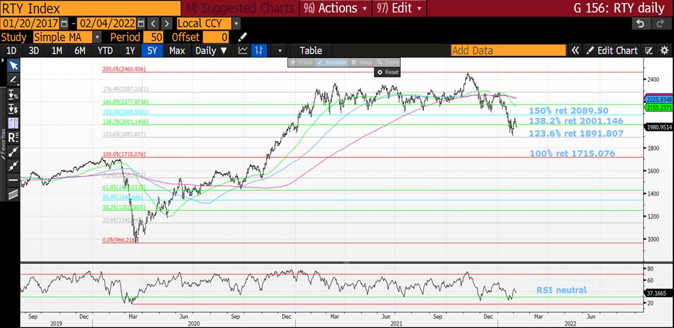Click the '100% ret 1715.076' annotation

point(572,154)
